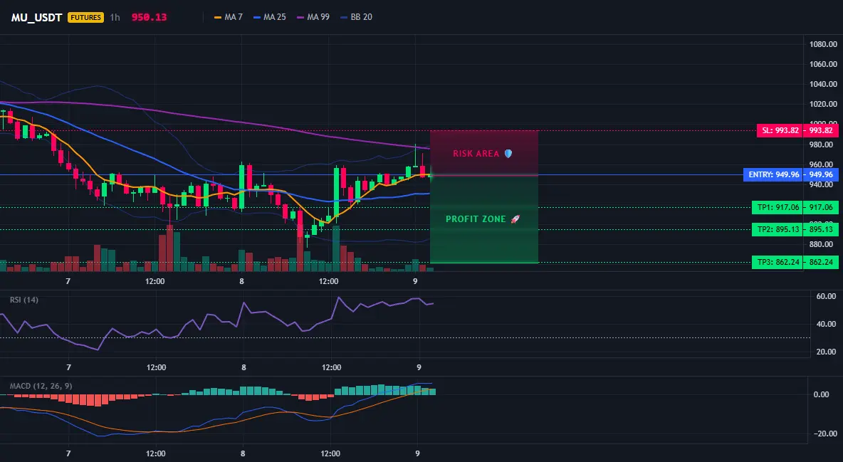Click the 880.00 price axis value
The image size is (843, 462).
823,244
